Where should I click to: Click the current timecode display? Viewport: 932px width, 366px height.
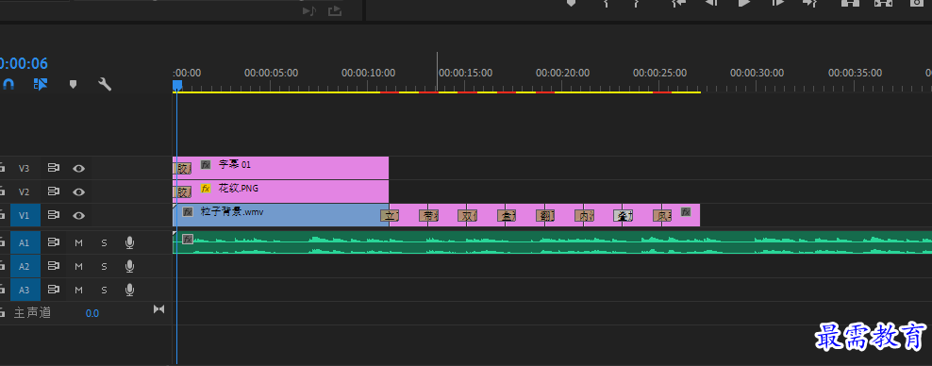point(24,63)
